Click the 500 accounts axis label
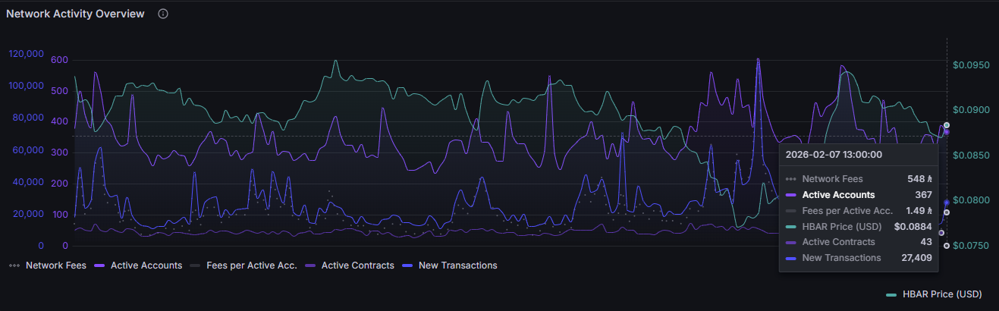Screen dimensions: 999x311 tap(60, 91)
